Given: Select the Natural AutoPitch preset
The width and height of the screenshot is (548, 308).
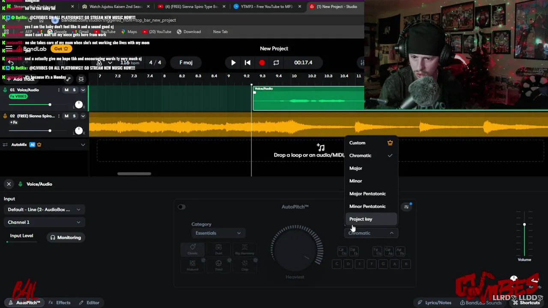Looking at the screenshot, I should tap(193, 265).
